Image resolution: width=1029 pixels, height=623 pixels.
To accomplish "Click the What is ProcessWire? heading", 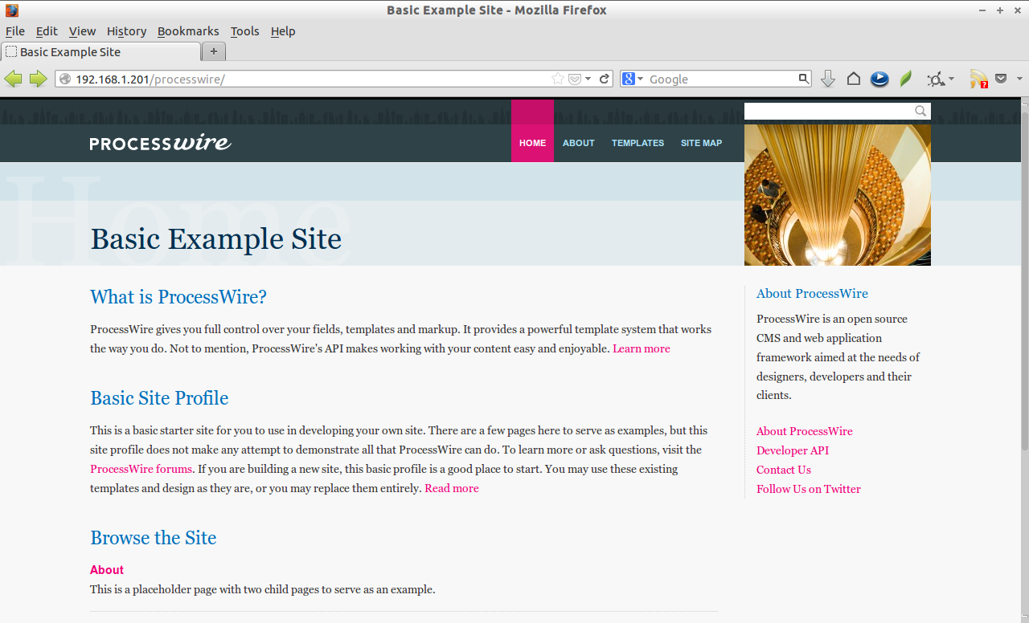I will click(178, 297).
